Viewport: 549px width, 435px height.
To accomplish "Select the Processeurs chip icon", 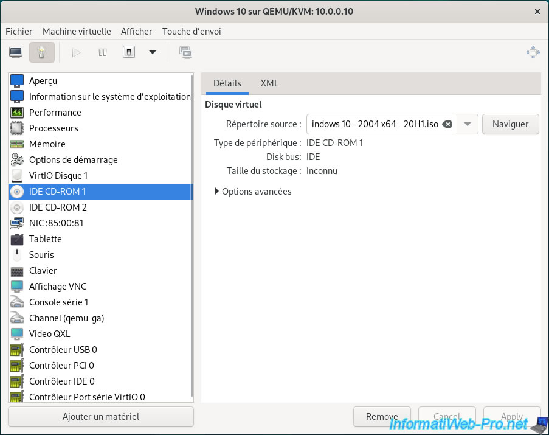I will click(17, 128).
